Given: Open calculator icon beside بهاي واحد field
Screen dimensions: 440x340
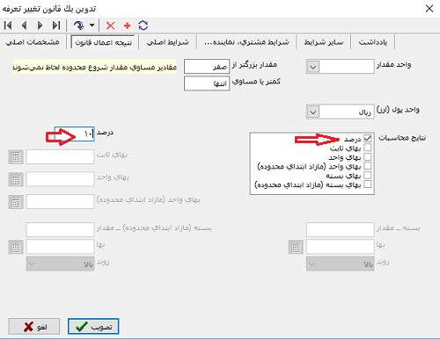Looking at the screenshot, I should tap(16, 179).
